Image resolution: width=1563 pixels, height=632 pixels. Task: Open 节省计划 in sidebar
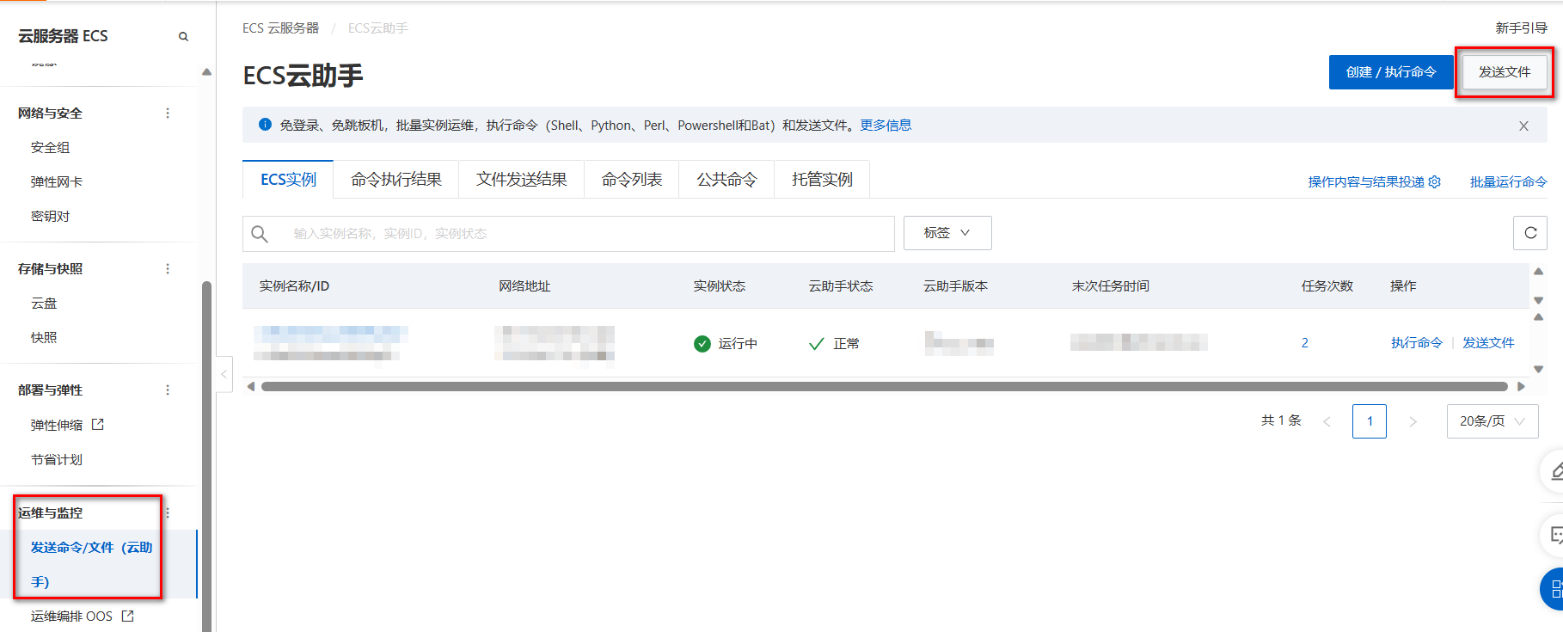point(57,459)
